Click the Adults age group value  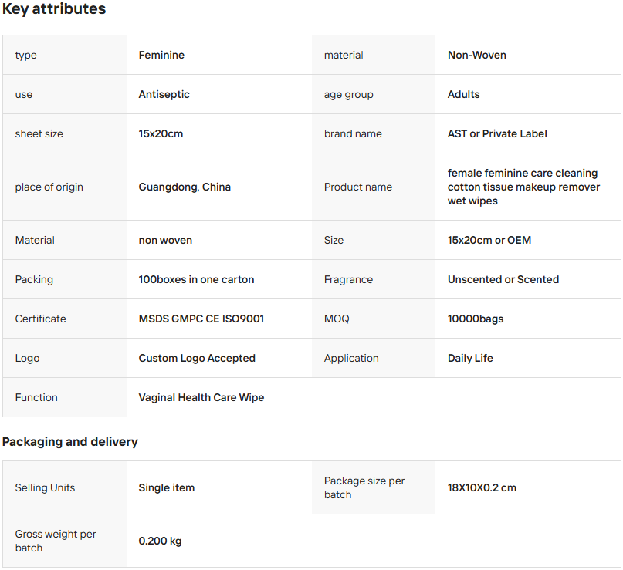pyautogui.click(x=463, y=94)
